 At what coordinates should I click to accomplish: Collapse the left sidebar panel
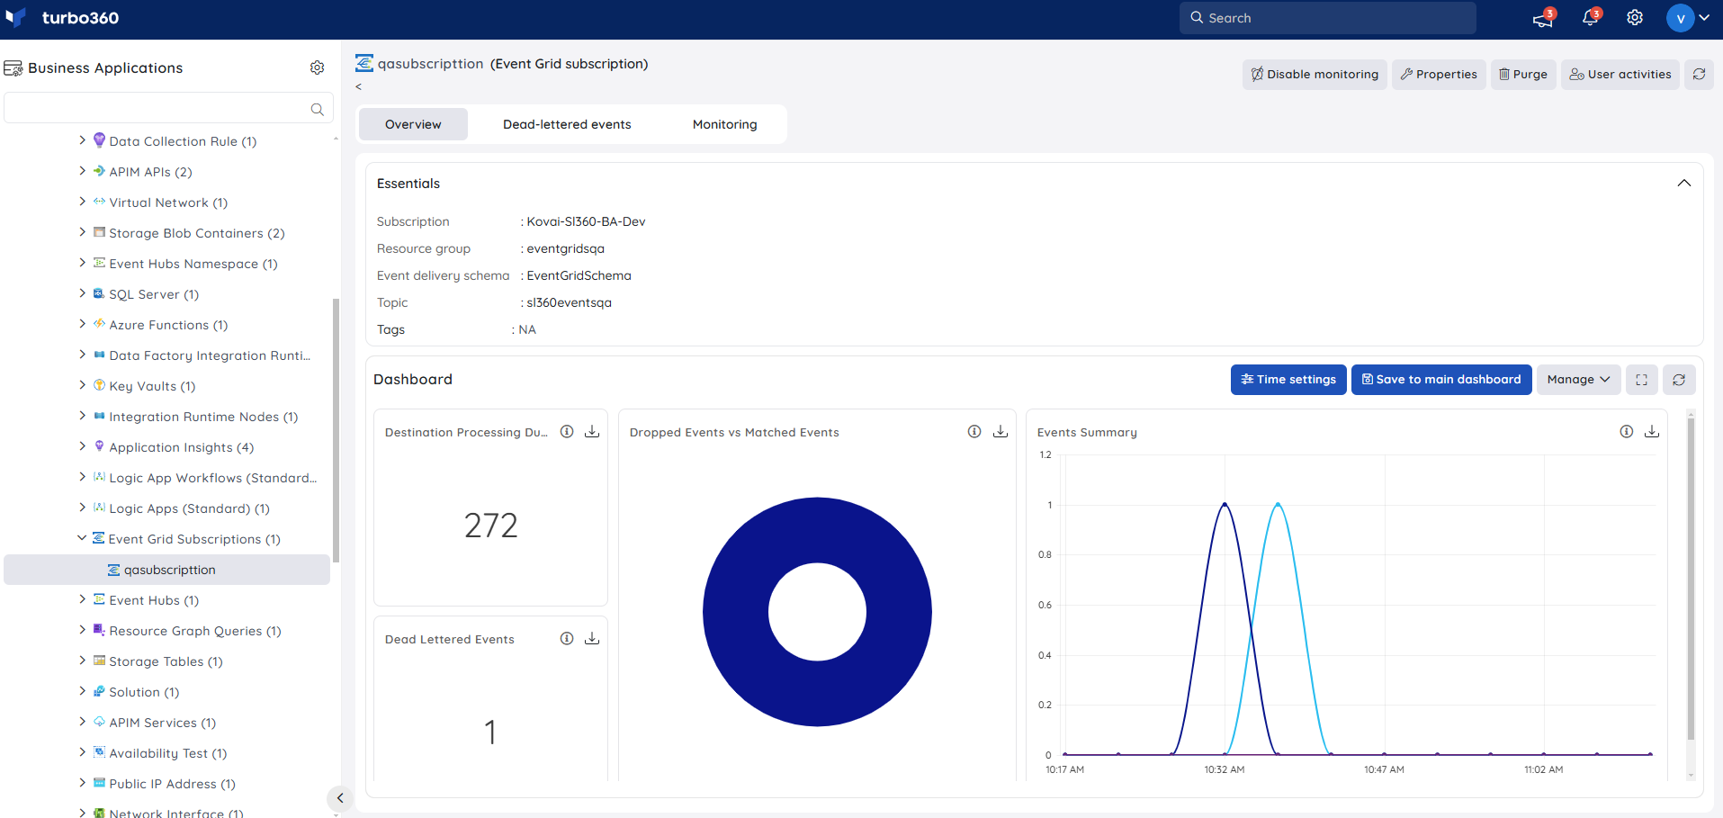pyautogui.click(x=339, y=798)
